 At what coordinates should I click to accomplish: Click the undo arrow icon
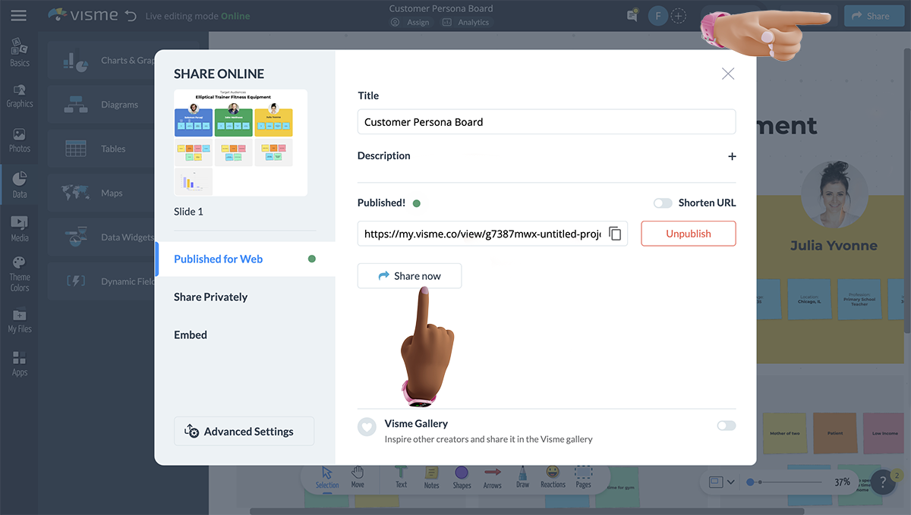tap(131, 16)
